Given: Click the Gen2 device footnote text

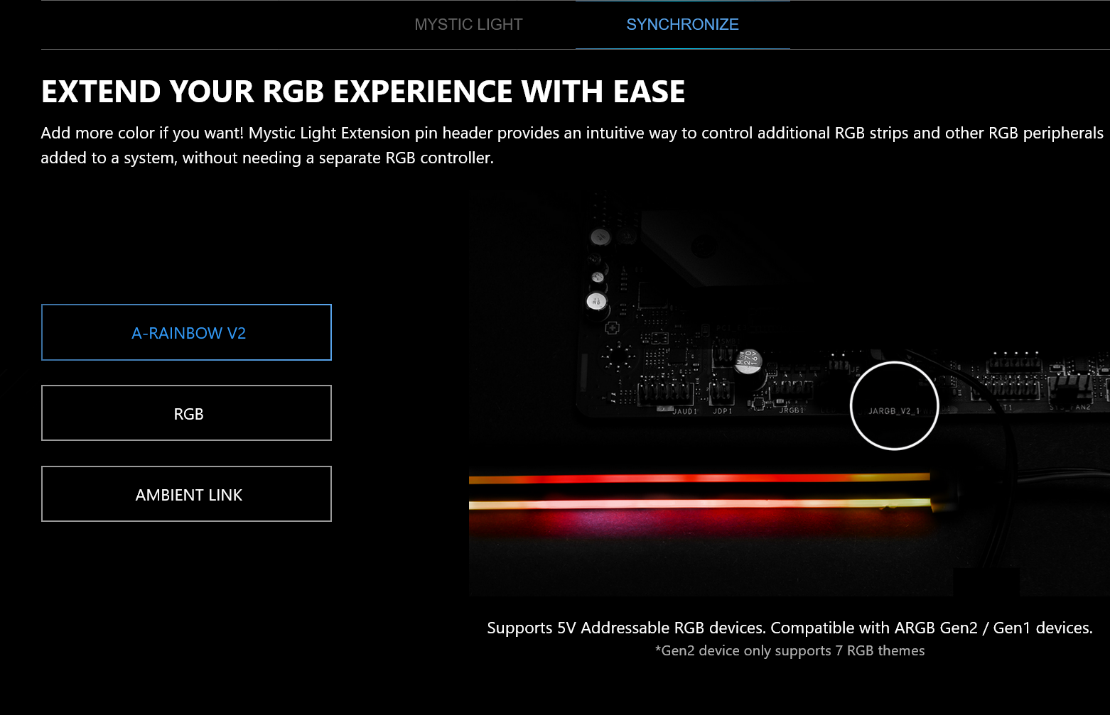Looking at the screenshot, I should pyautogui.click(x=789, y=650).
